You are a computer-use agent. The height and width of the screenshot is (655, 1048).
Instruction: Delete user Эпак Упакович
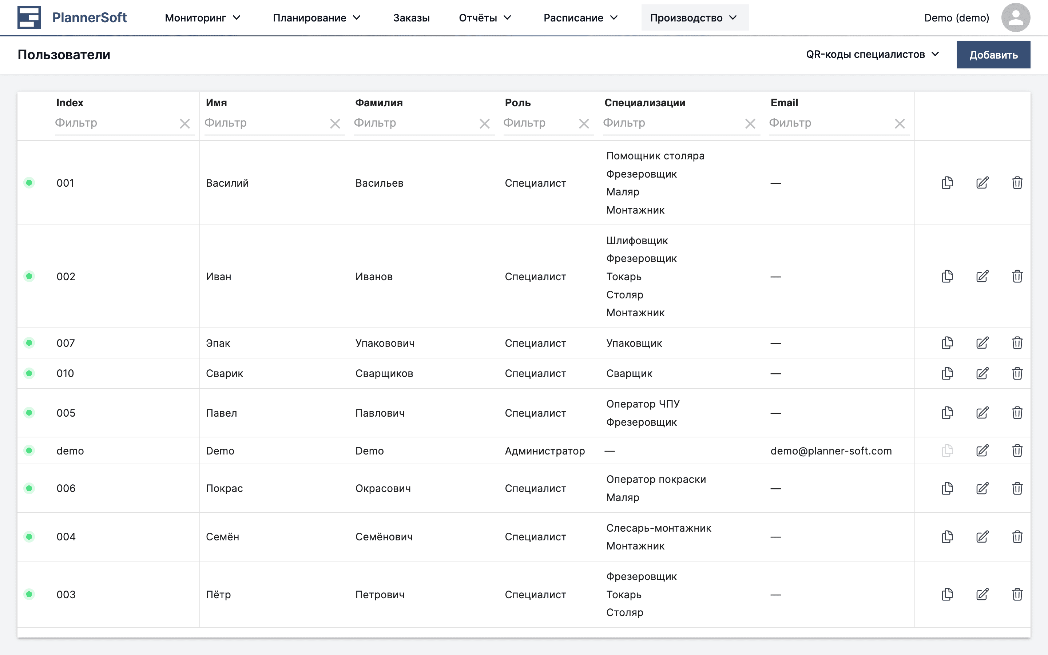[1017, 343]
